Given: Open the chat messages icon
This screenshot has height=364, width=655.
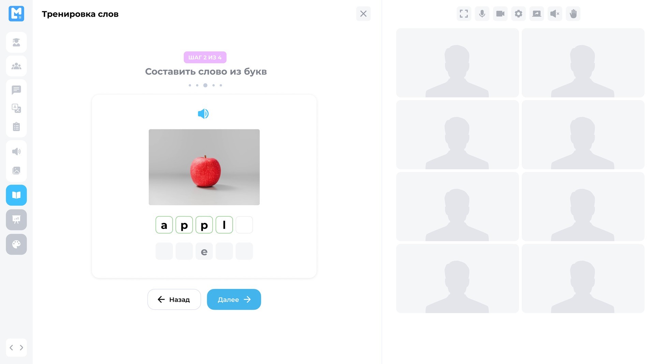Looking at the screenshot, I should click(x=16, y=90).
